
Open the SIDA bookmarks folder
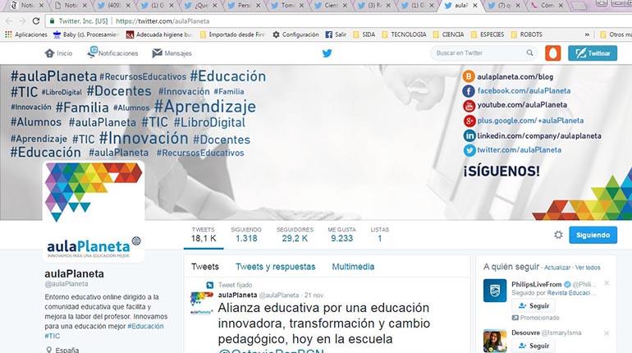click(364, 34)
